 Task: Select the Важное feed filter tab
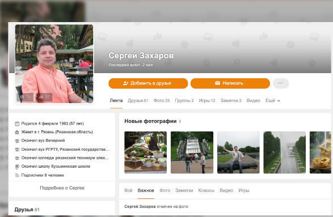point(146,190)
